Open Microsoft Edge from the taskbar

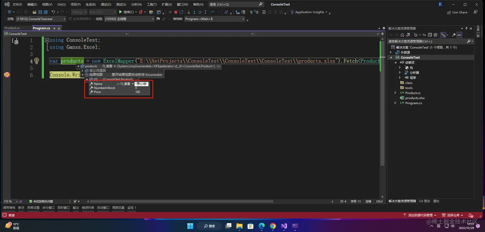(262, 226)
